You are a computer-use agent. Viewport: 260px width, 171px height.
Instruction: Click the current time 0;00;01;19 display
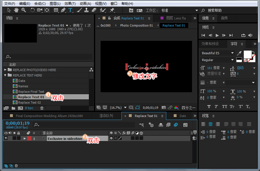point(18,123)
